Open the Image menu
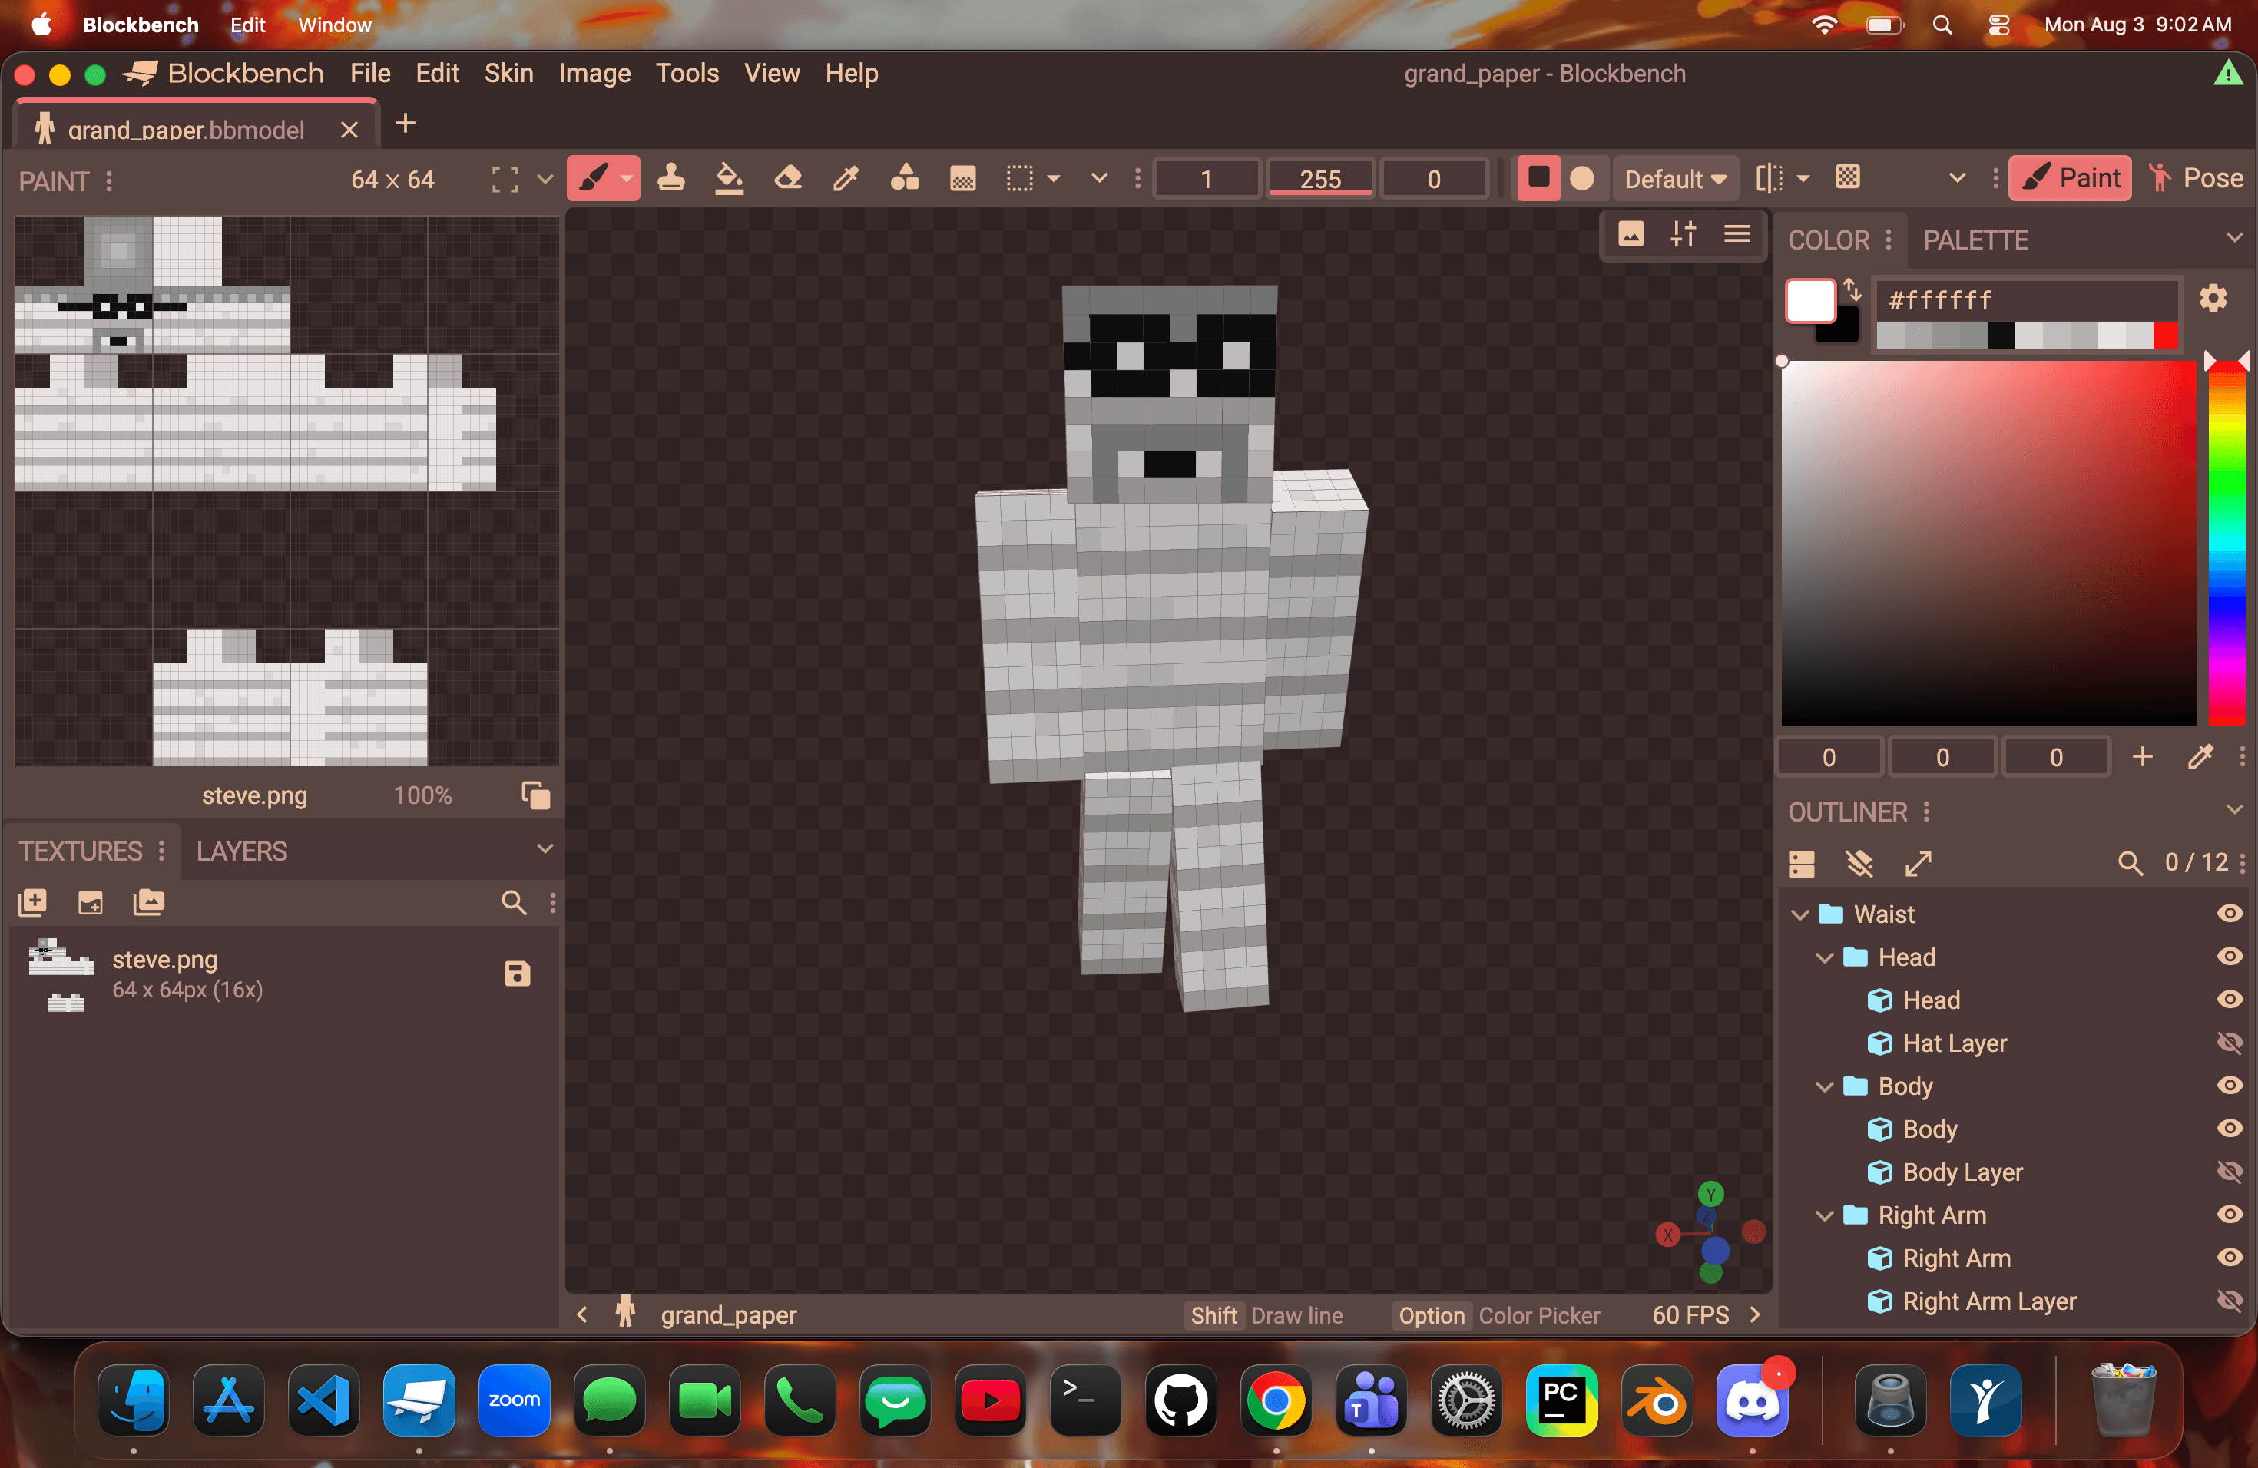The height and width of the screenshot is (1468, 2258). tap(594, 73)
